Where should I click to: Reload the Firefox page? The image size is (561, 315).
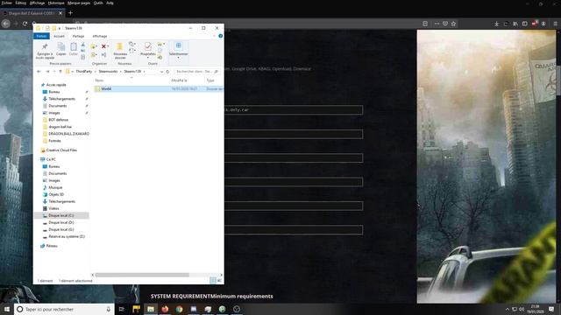point(25,24)
